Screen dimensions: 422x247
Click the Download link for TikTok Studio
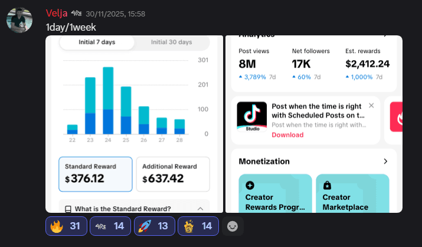(287, 134)
